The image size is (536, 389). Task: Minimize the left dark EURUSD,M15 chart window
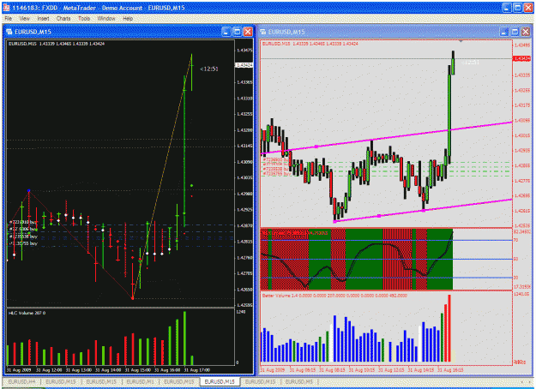226,32
